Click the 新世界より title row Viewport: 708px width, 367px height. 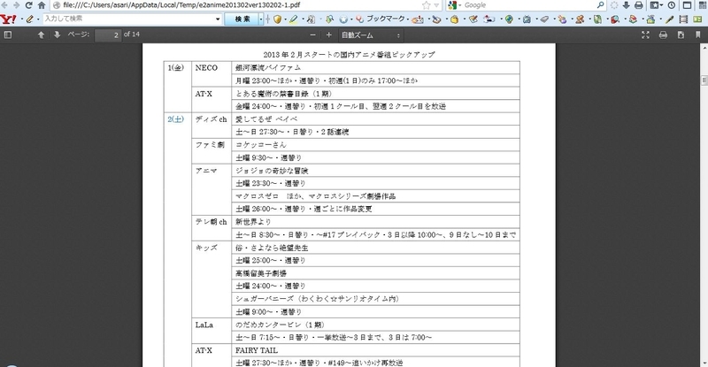click(x=375, y=222)
